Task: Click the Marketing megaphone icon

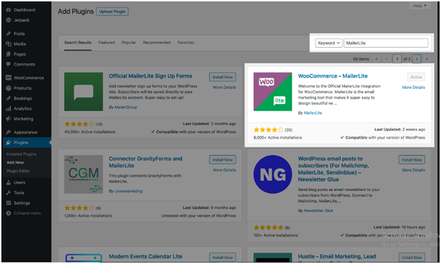Action: coord(8,118)
